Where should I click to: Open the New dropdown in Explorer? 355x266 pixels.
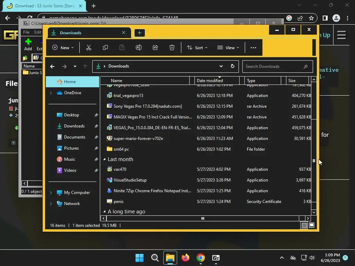coord(63,47)
